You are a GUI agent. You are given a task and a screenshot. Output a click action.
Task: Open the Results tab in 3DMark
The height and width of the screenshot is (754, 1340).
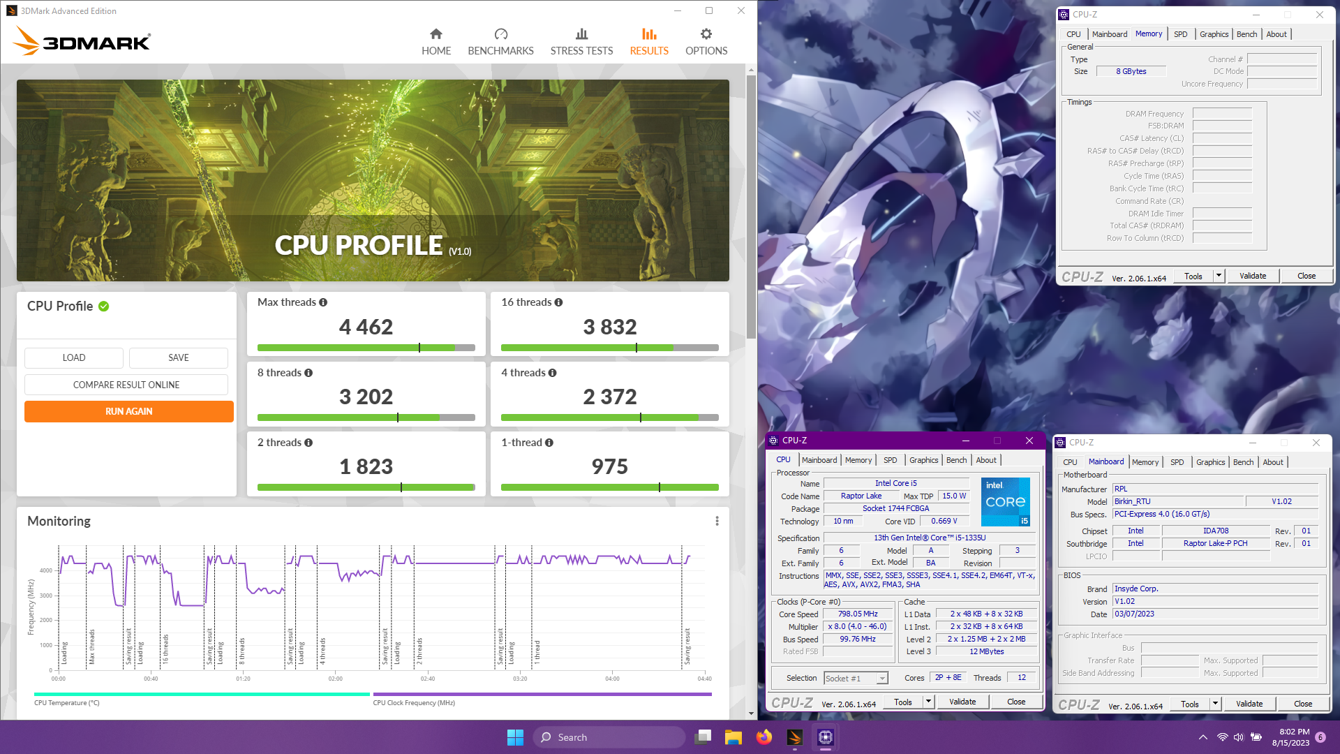coord(649,42)
